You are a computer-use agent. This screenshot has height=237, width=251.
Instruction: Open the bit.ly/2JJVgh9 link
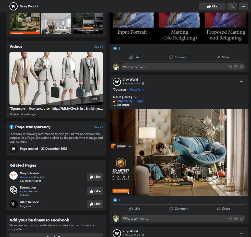coord(131,101)
